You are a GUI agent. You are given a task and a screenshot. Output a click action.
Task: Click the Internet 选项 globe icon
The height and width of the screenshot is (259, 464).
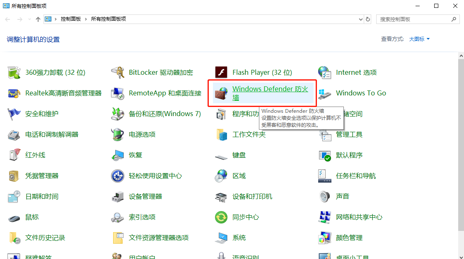325,73
